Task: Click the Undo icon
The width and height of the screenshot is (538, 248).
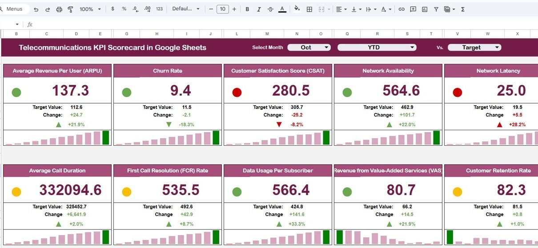Action: (x=36, y=9)
